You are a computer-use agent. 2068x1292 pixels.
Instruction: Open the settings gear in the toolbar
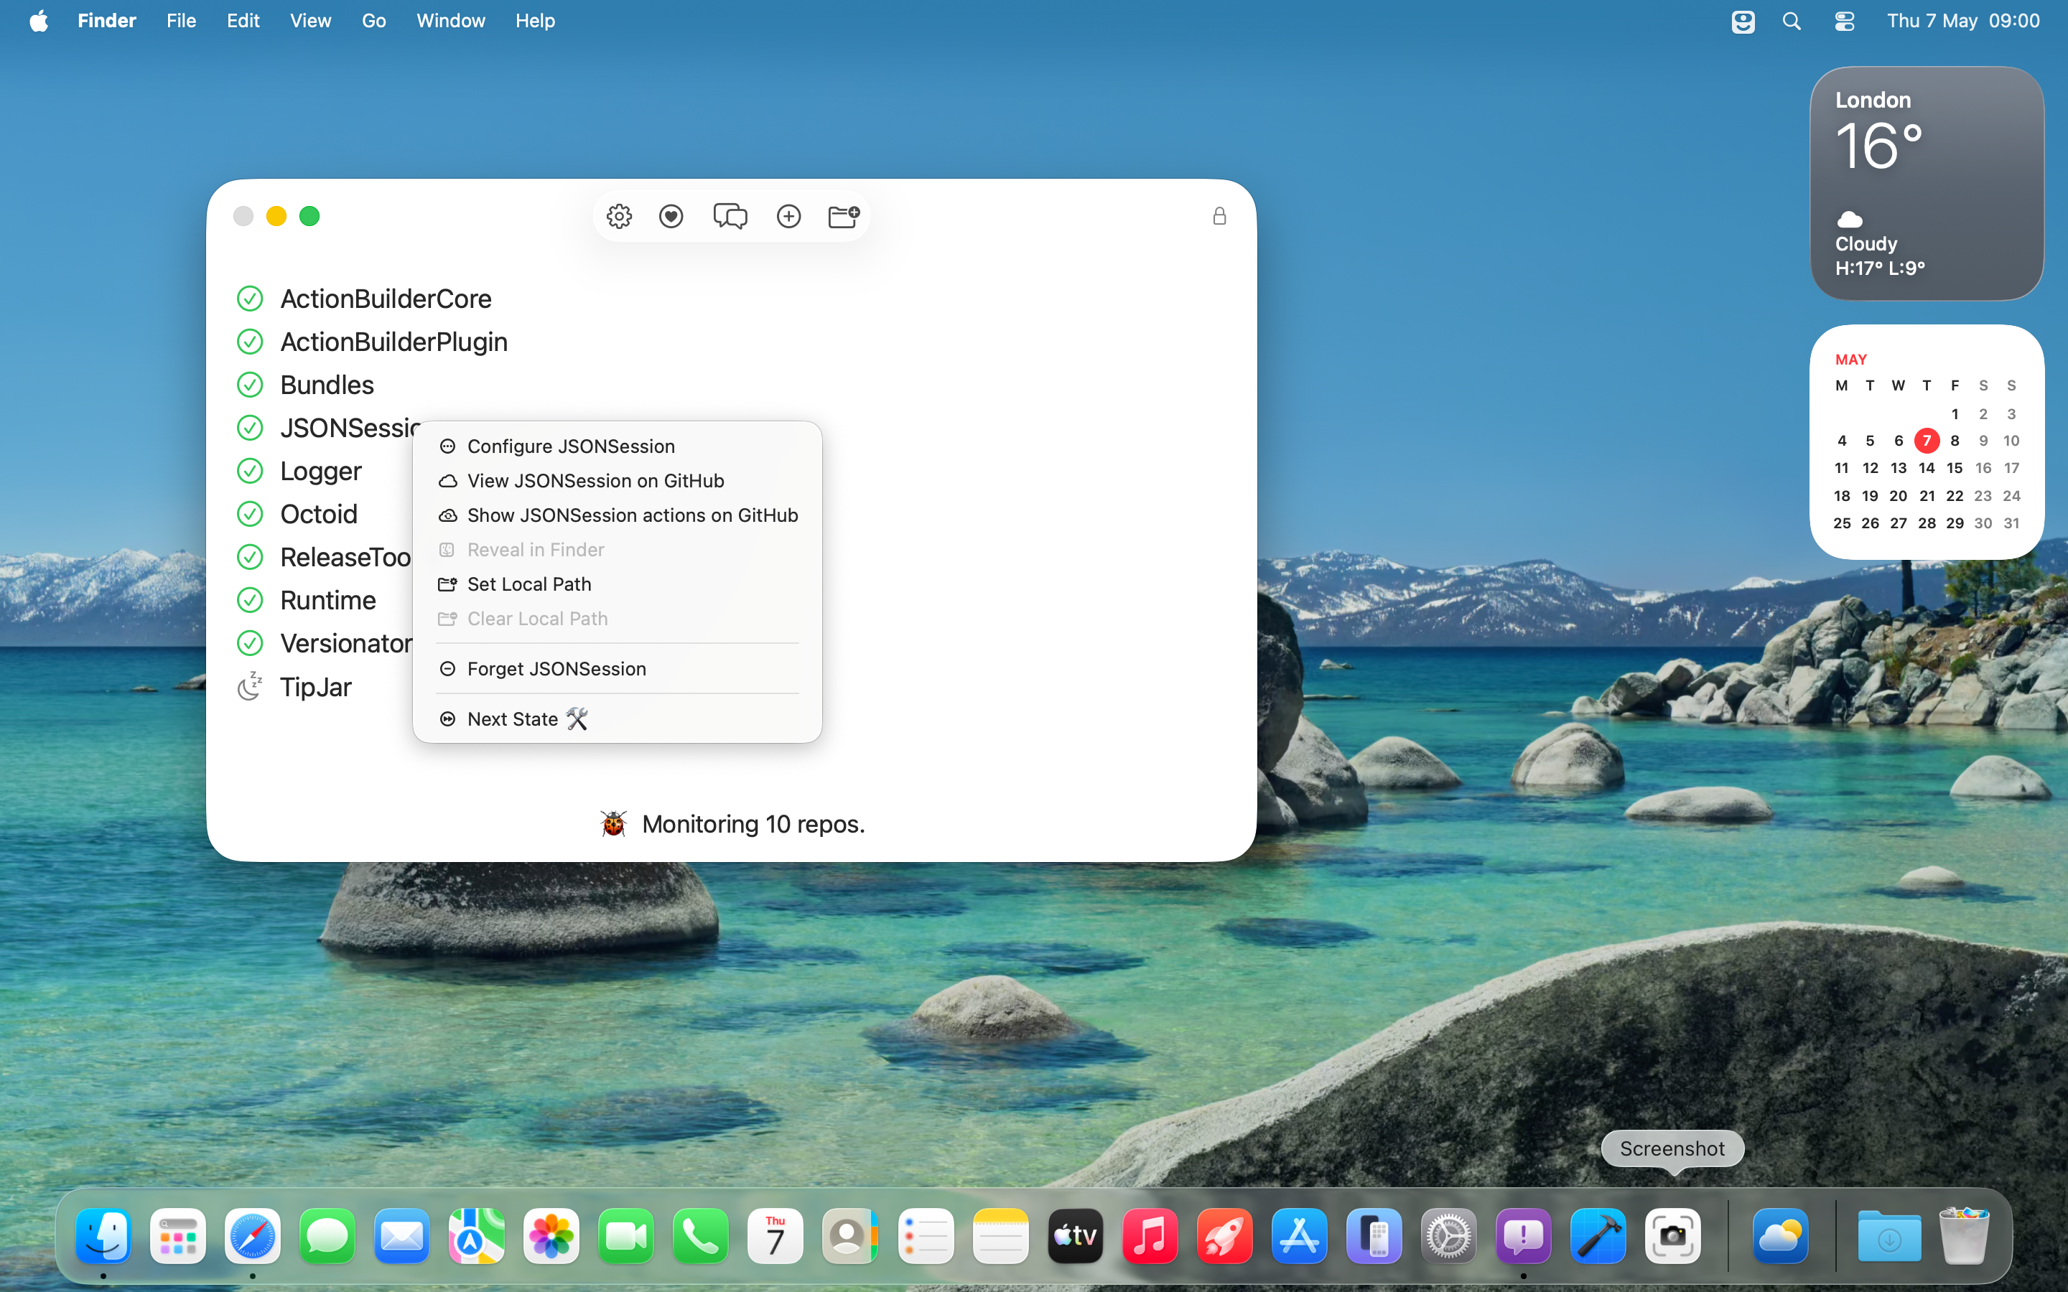coord(619,216)
